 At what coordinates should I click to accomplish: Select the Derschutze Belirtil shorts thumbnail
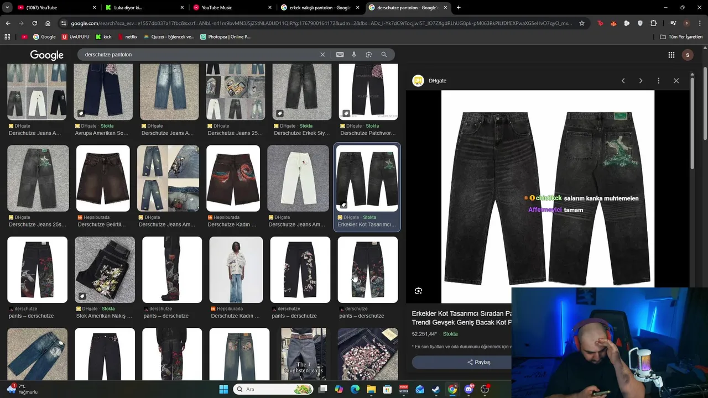click(x=103, y=179)
